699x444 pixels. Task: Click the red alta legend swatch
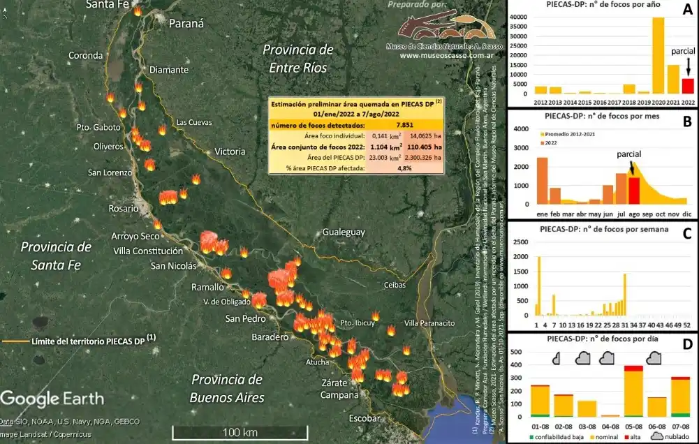[625, 436]
